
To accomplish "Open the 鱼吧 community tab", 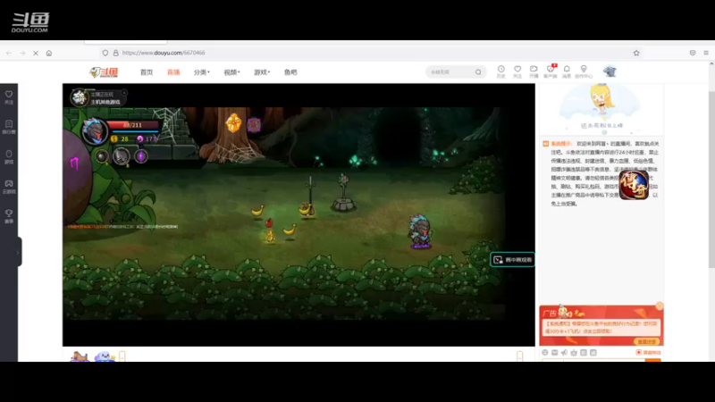I will (290, 72).
